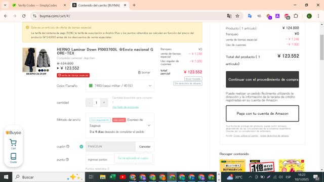Open the yellow promo banner on the right
This screenshot has width=324, height=182.
[292, 165]
